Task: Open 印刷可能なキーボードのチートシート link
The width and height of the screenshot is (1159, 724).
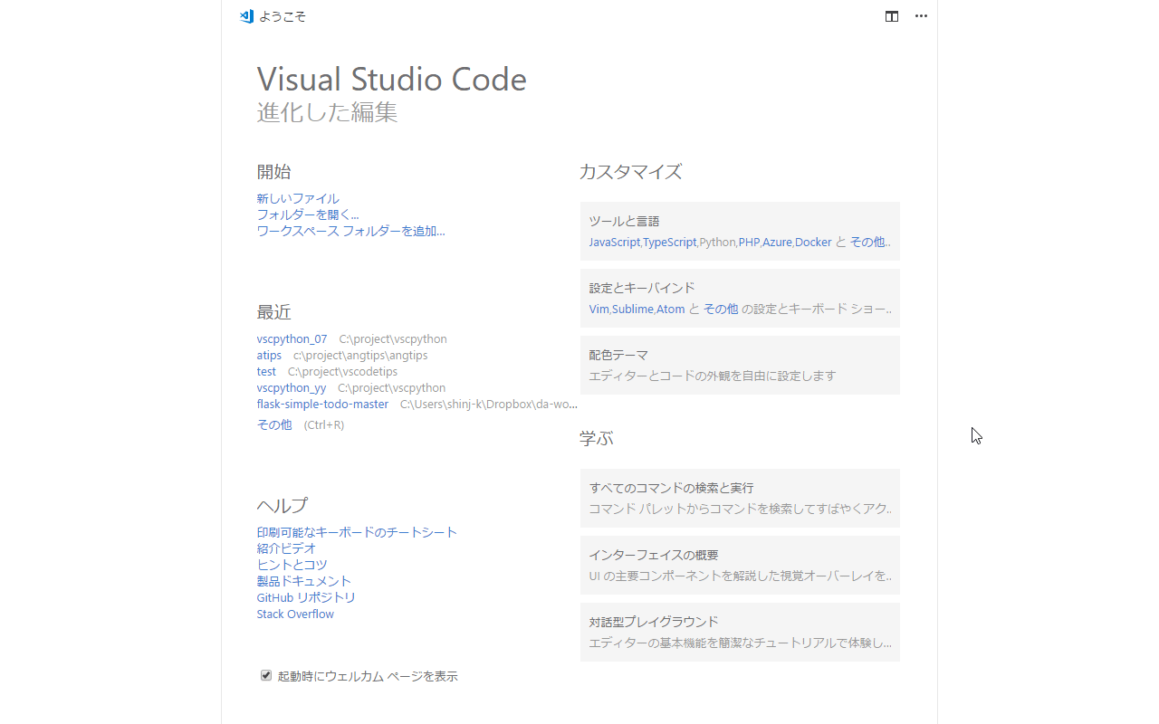Action: tap(357, 532)
